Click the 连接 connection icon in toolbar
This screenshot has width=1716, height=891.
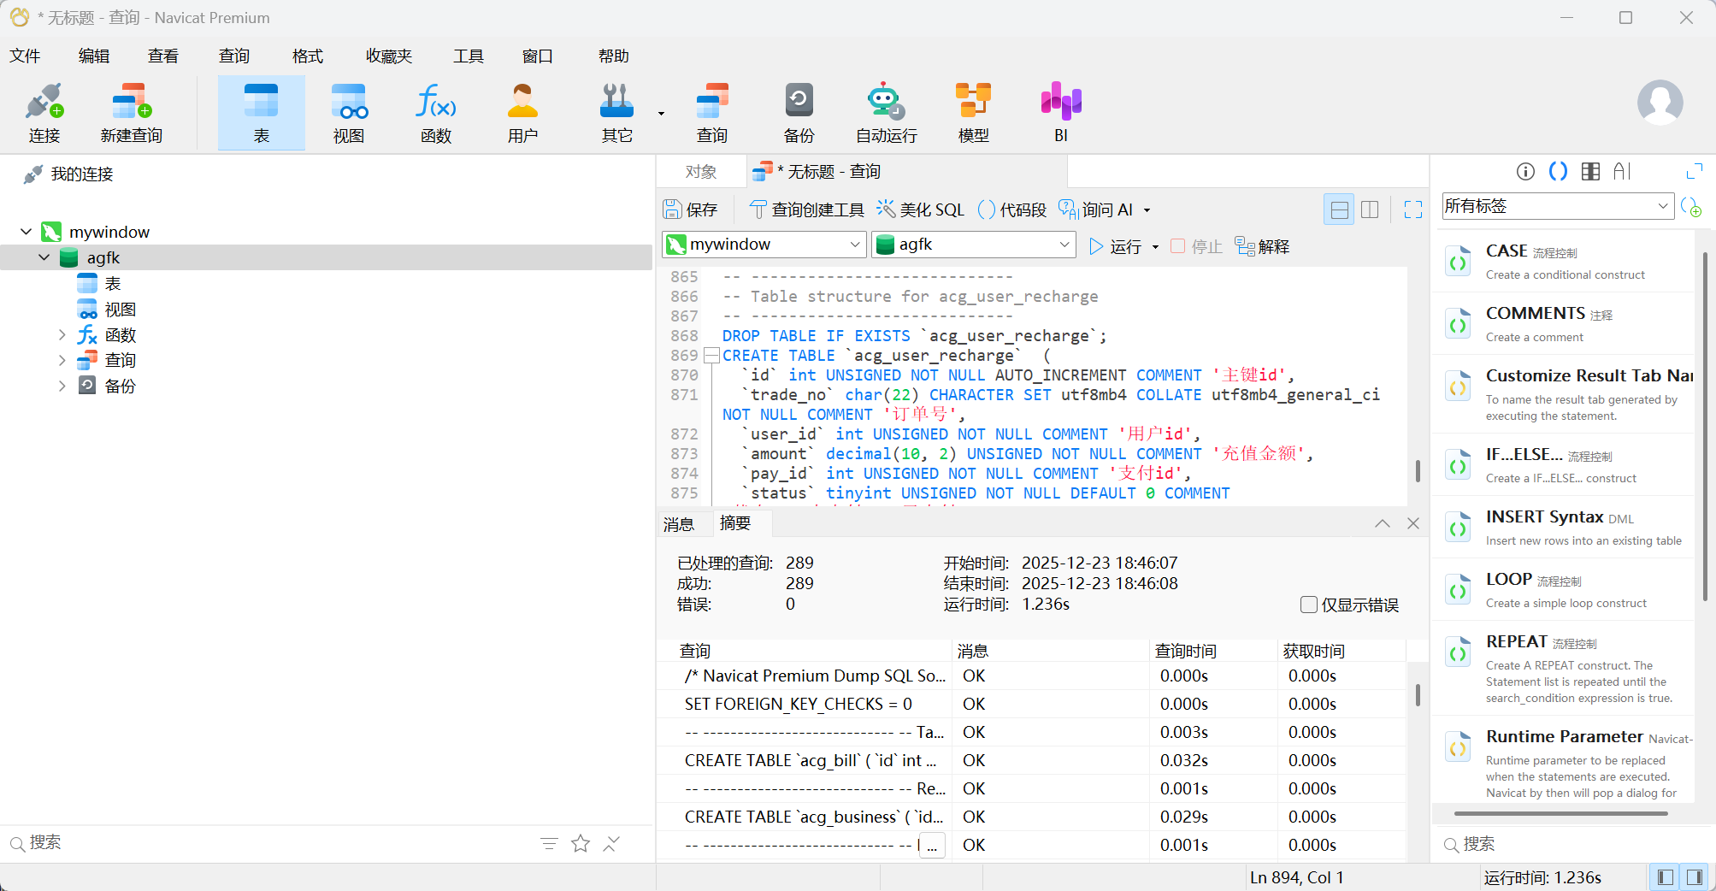pos(44,113)
